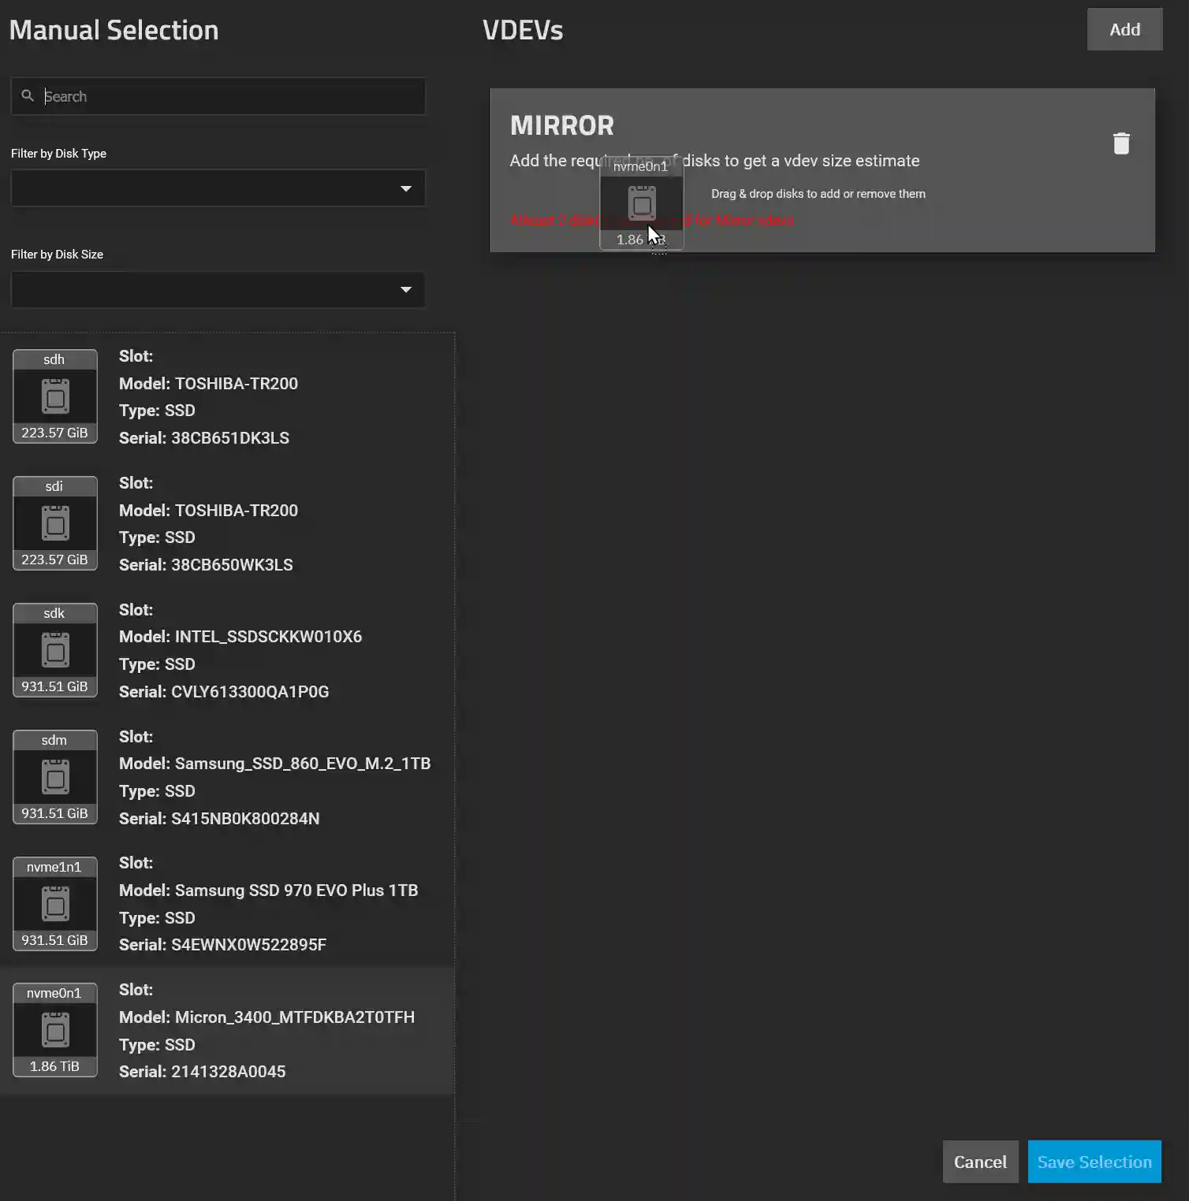
Task: Click the 223.57 GiB size label on sdh
Action: (54, 432)
